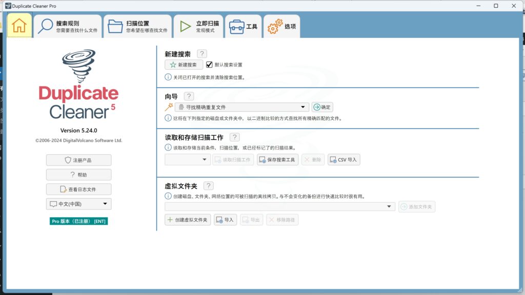Click info icon under the wizard dropdown
This screenshot has width=525, height=295.
168,118
